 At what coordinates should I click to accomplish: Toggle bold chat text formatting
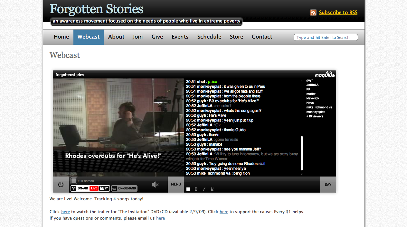point(196,189)
